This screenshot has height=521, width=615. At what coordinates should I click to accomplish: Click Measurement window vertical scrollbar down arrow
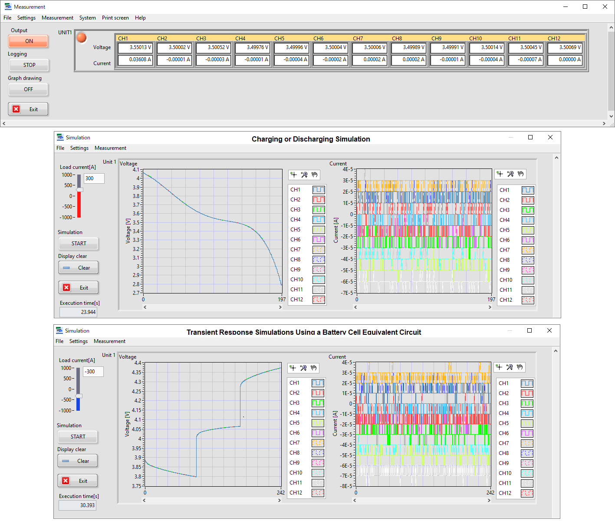click(x=611, y=116)
